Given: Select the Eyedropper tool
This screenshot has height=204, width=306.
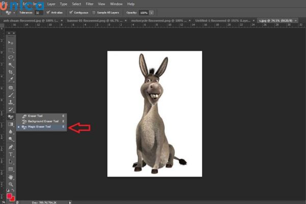Looking at the screenshot, I should [x=11, y=80].
